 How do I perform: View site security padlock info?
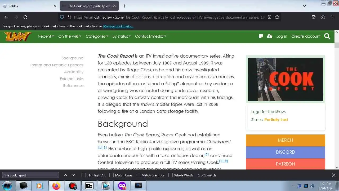click(69, 17)
